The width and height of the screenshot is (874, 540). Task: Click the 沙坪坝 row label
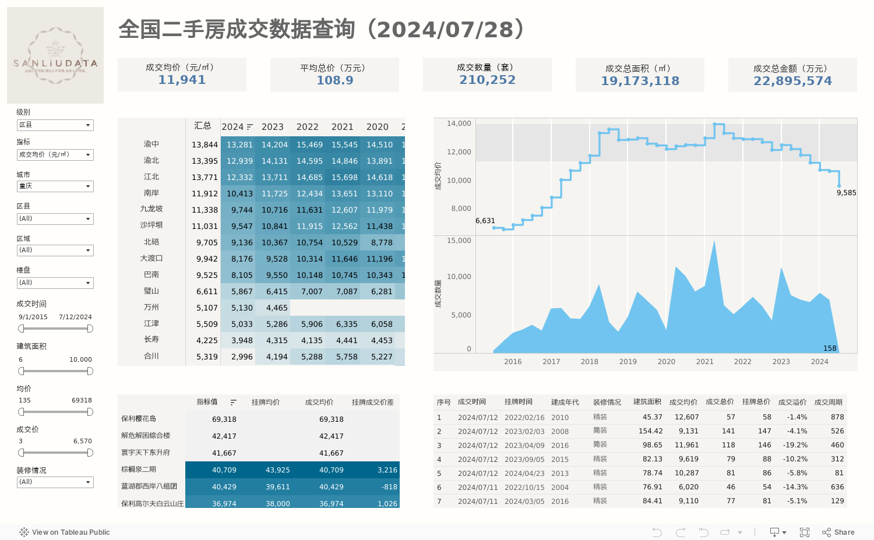(x=151, y=225)
